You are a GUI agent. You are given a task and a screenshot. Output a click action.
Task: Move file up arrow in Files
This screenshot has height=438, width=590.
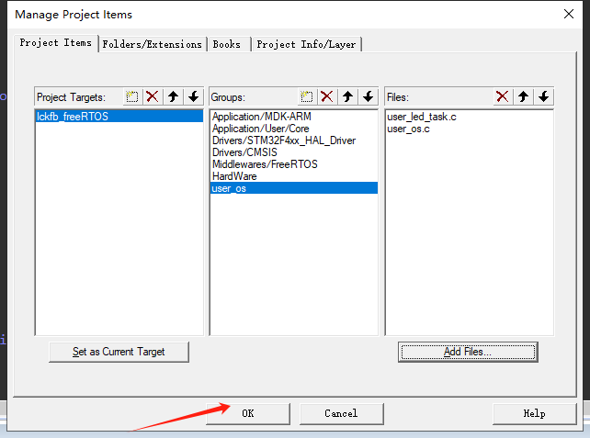[523, 96]
